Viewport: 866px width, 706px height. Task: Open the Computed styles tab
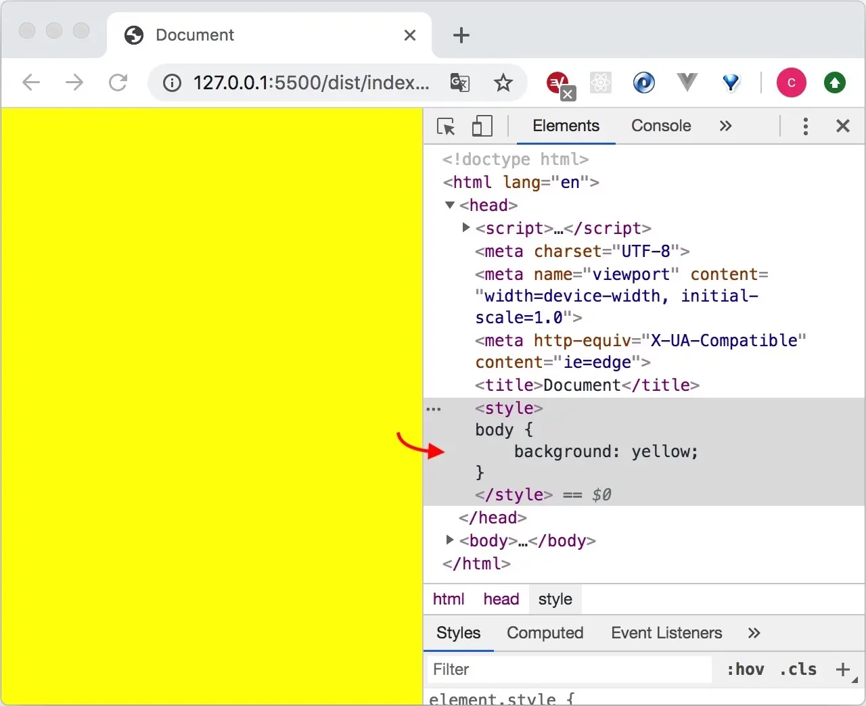tap(545, 633)
